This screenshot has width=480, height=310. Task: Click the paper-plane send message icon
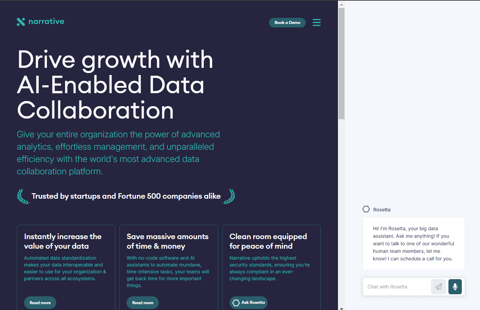click(x=438, y=287)
